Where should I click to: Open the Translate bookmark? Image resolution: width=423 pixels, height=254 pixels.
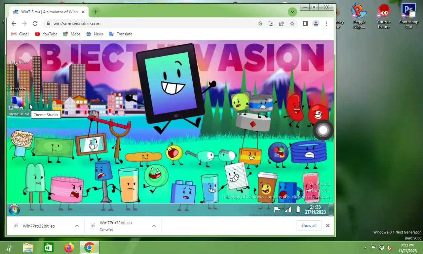[x=121, y=34]
